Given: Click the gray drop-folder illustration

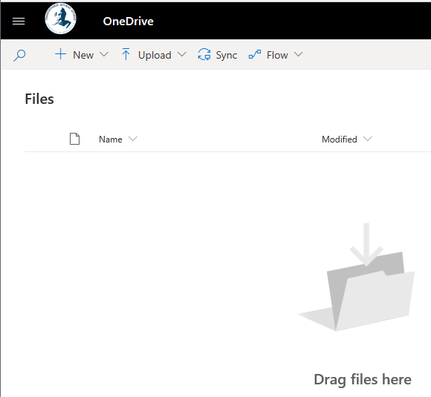Looking at the screenshot, I should pyautogui.click(x=356, y=277).
